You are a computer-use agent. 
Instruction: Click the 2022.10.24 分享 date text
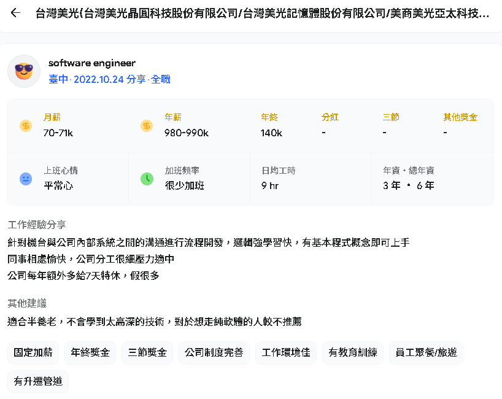coord(109,79)
